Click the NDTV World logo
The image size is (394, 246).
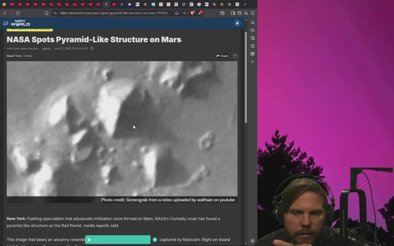(x=21, y=23)
